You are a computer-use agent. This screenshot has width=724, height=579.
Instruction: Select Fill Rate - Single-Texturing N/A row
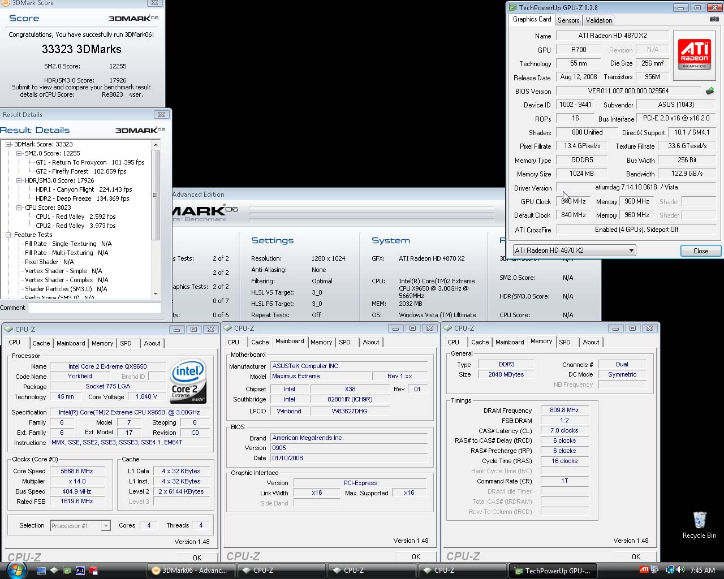68,244
